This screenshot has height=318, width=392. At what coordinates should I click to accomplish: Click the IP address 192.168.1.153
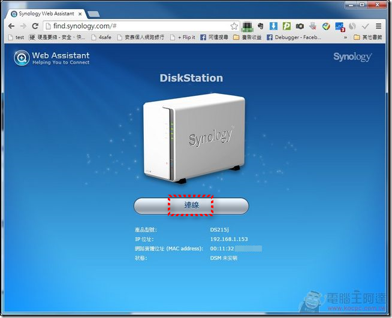click(x=229, y=239)
